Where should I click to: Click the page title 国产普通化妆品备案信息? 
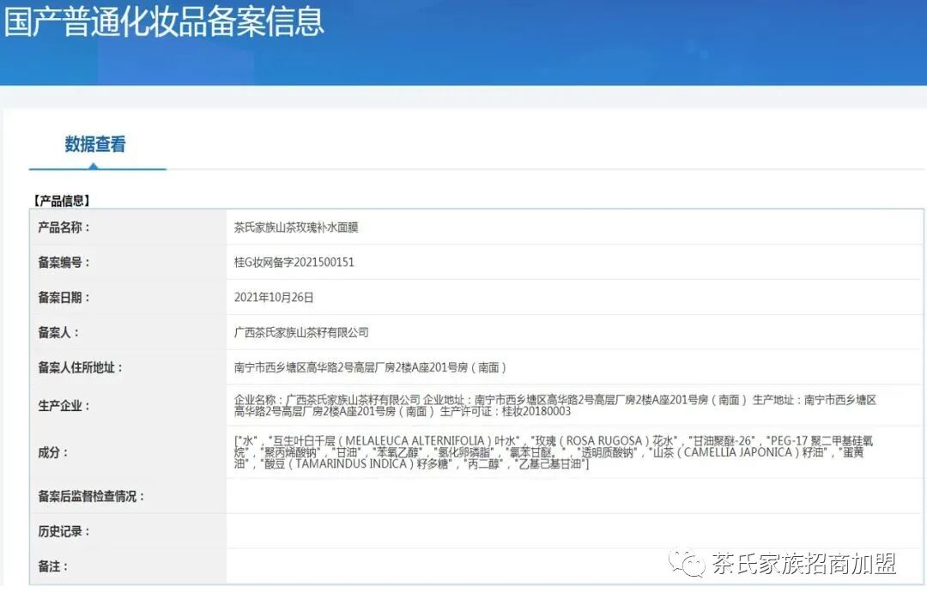click(x=164, y=21)
